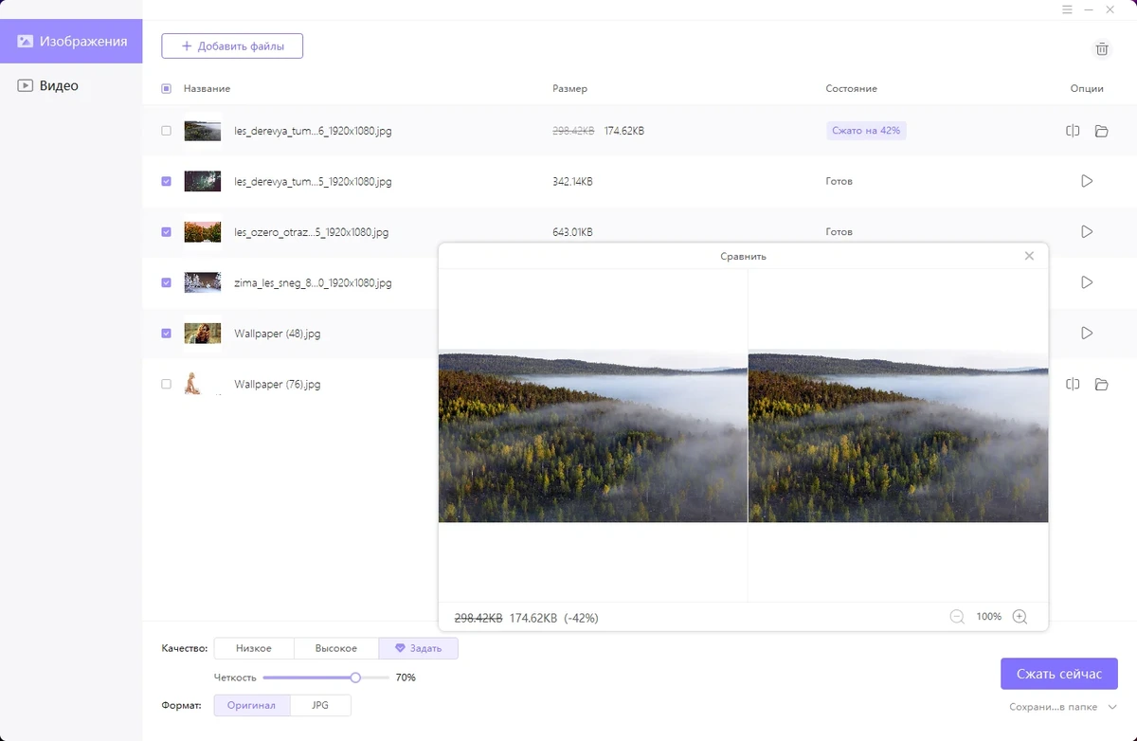Select the Задать custom quality option

click(418, 648)
